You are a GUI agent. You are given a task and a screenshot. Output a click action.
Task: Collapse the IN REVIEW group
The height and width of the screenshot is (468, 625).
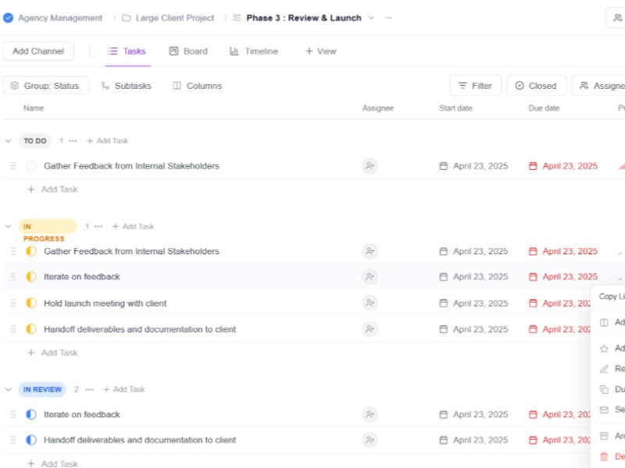(9, 389)
